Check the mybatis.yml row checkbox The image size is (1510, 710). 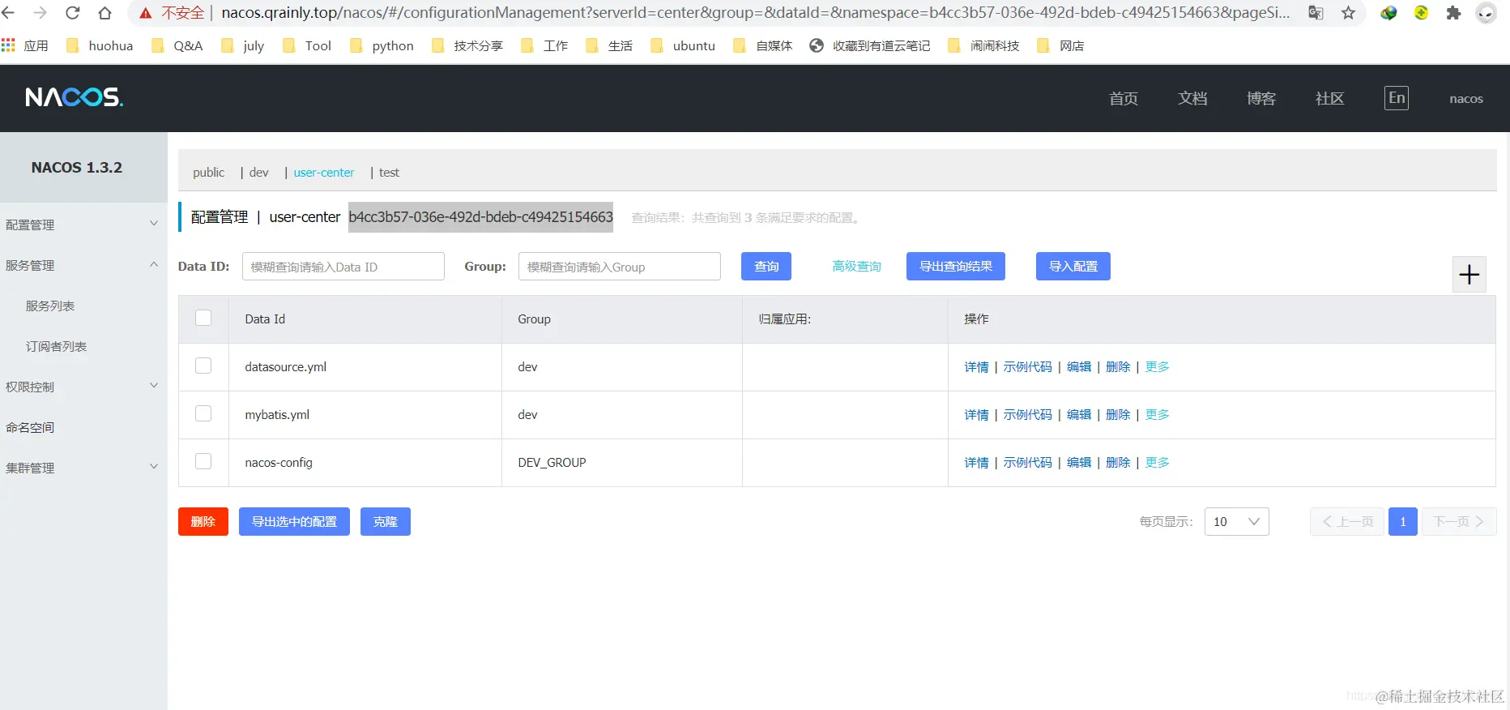pyautogui.click(x=203, y=413)
